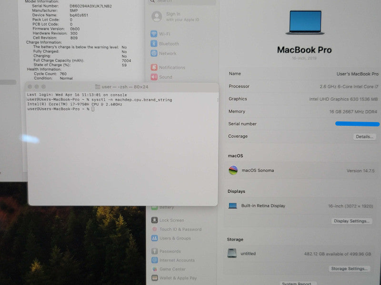Click Full Charge Capacity value 7004
This screenshot has width=381, height=285.
pyautogui.click(x=126, y=61)
